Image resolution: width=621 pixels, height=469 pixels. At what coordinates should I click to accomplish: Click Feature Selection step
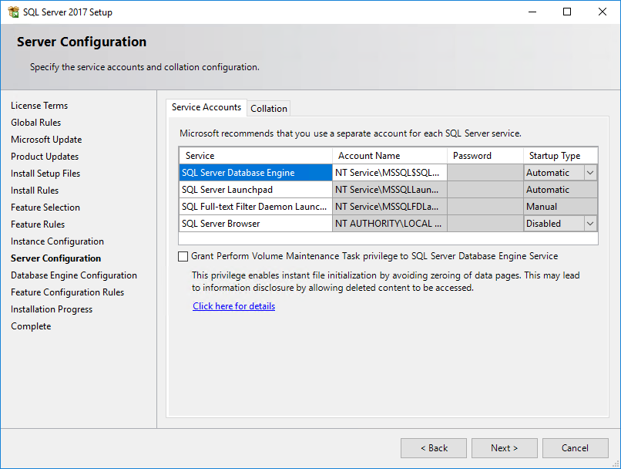point(45,208)
